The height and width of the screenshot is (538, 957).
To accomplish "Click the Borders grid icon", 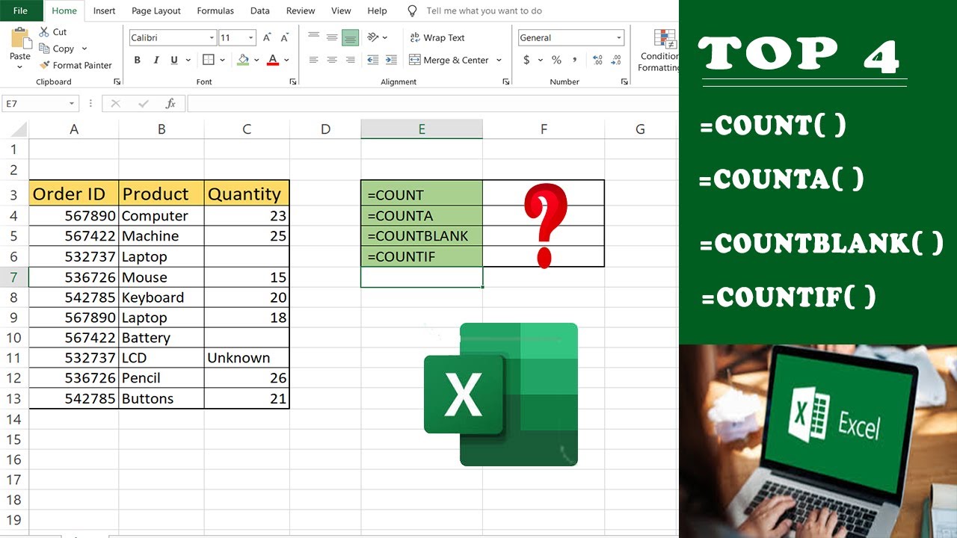I will pos(209,60).
